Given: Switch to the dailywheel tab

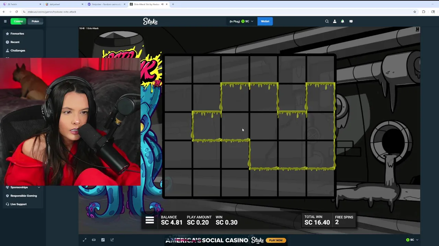Looking at the screenshot, I should (64, 4).
